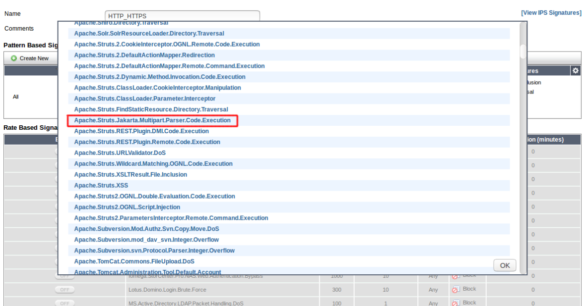Image resolution: width=586 pixels, height=306 pixels.
Task: Select Apache.Struts.XSS signature
Action: (x=101, y=185)
